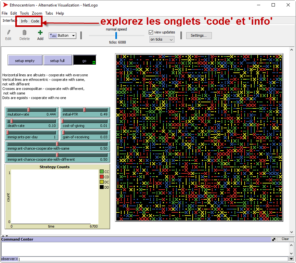Click the setup empty button
Viewport: 296px width, 263px height.
tap(25, 61)
